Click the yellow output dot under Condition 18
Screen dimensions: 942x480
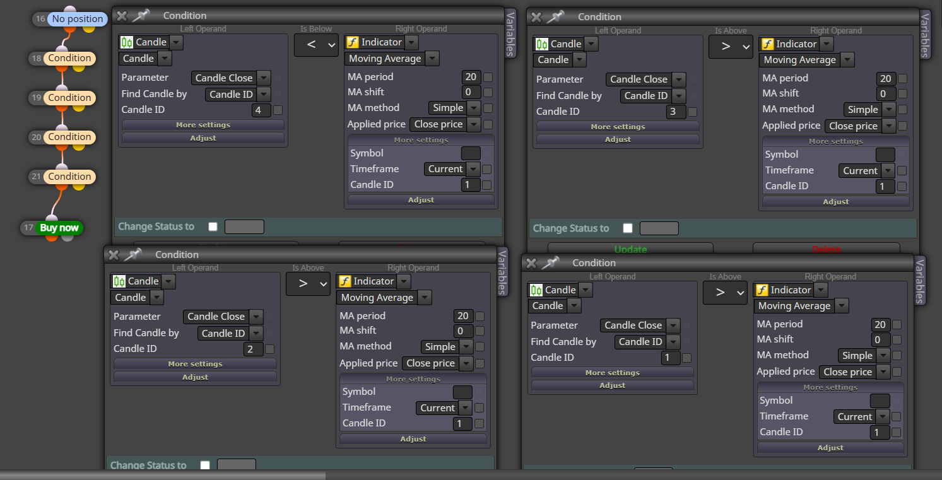point(78,67)
